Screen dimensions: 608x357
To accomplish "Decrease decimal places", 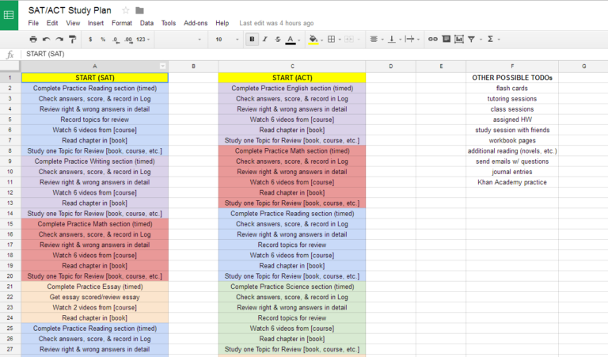I will click(x=116, y=40).
